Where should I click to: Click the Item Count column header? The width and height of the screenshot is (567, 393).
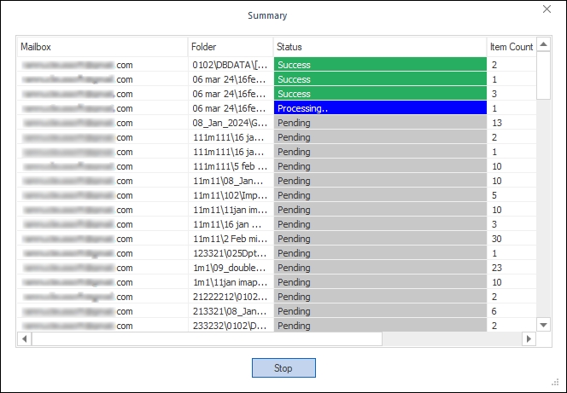pyautogui.click(x=511, y=47)
